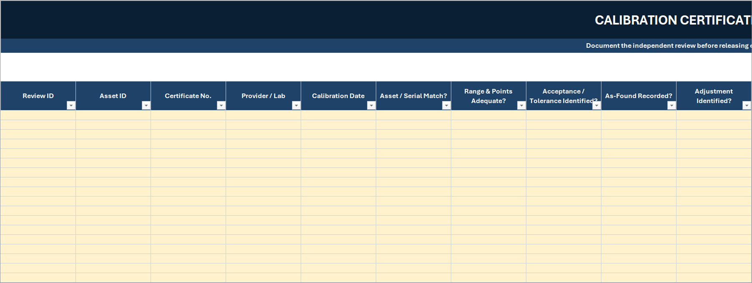This screenshot has width=752, height=283.
Task: Click the Acceptance / Tolerance Identified? header text
Action: tap(563, 96)
